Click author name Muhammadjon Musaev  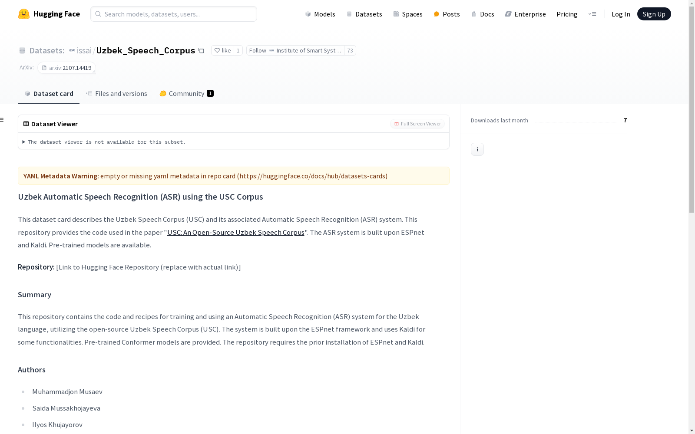pyautogui.click(x=67, y=391)
